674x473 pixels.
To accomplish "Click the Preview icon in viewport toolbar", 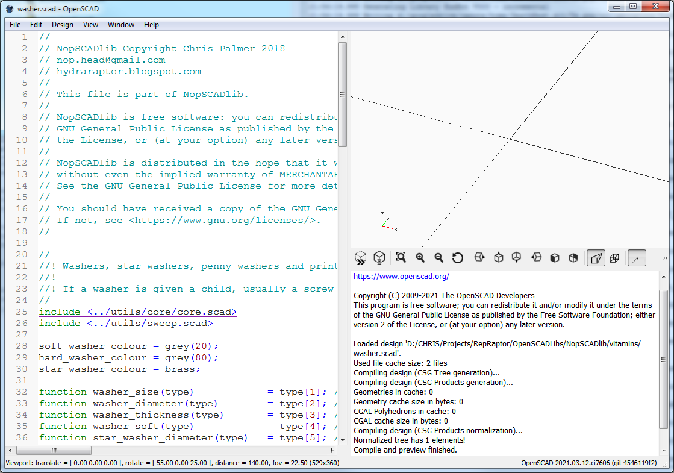I will coord(360,258).
